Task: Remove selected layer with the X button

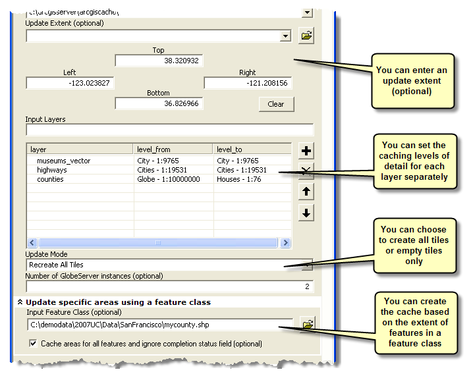Action: (x=306, y=171)
